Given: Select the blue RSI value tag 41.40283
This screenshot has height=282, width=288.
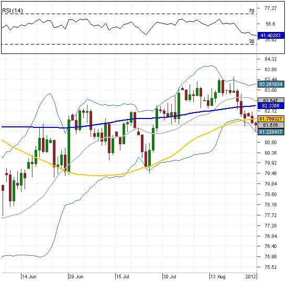Looking at the screenshot, I should point(271,35).
